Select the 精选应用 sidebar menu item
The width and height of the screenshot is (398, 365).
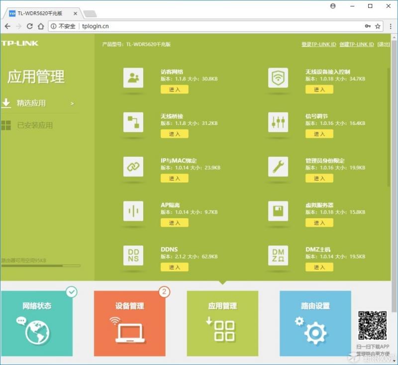[x=40, y=103]
